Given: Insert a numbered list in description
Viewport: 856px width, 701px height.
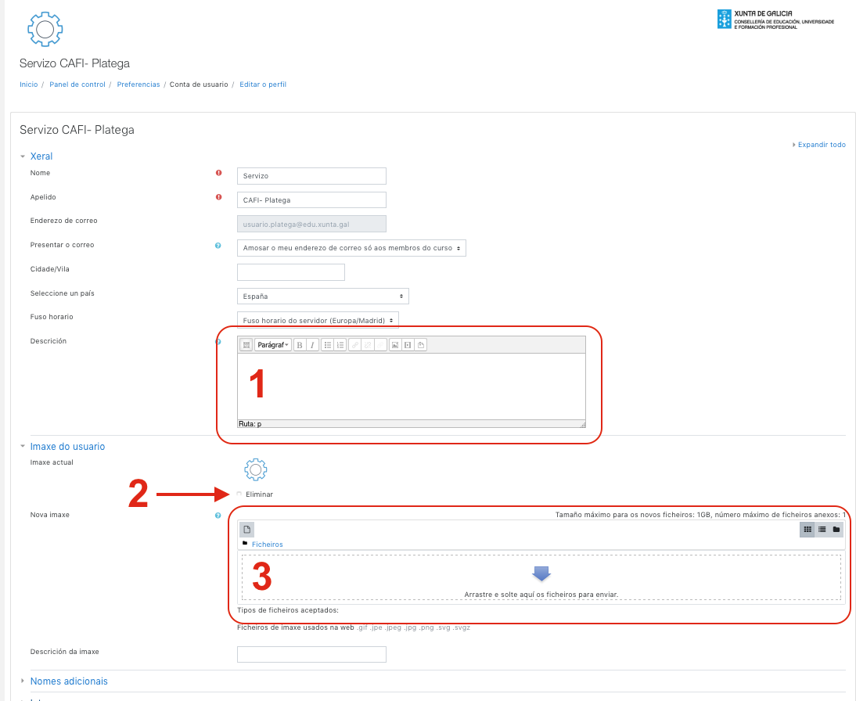Looking at the screenshot, I should [x=340, y=345].
